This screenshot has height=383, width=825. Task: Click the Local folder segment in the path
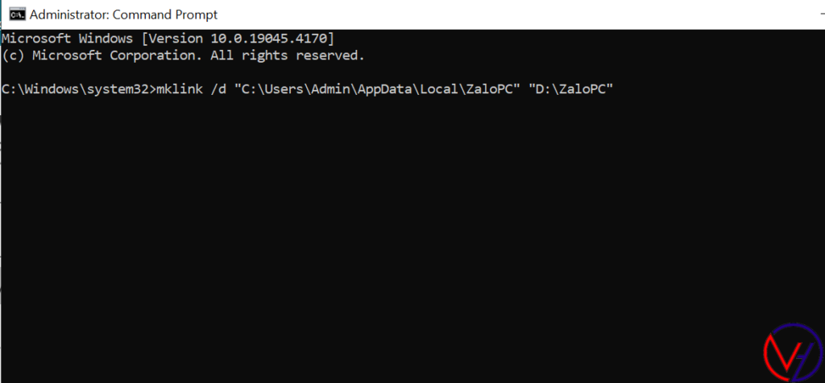[x=441, y=89]
